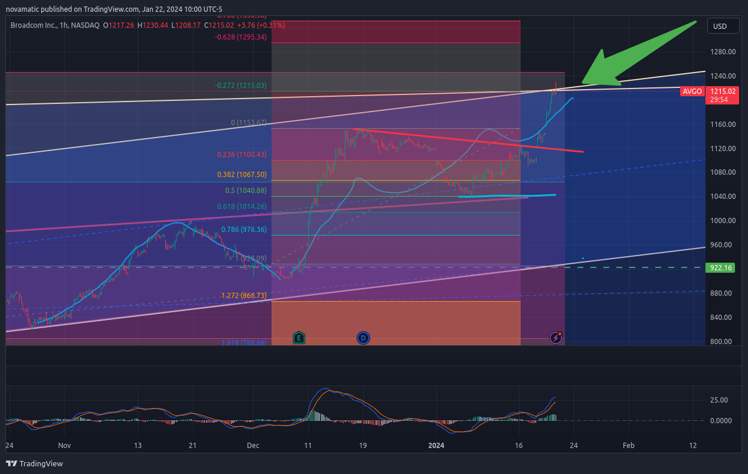Click the Fib level 0 (1153.67) label
Viewport: 748px width, 474px height.
(x=249, y=123)
